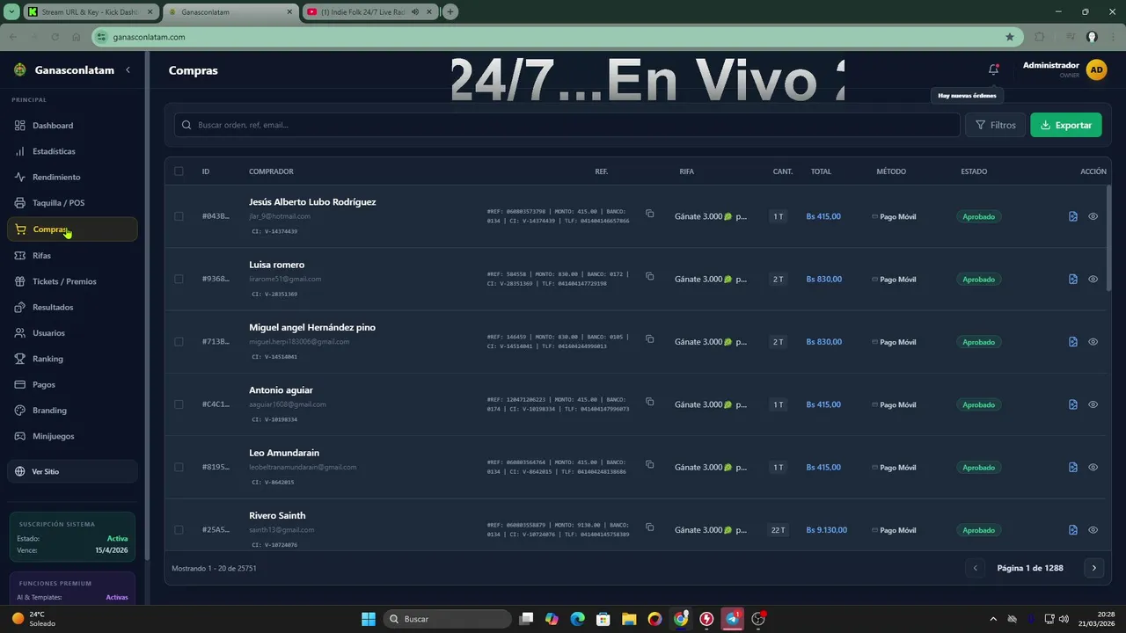Open a new browser tab
This screenshot has width=1126, height=633.
[450, 12]
